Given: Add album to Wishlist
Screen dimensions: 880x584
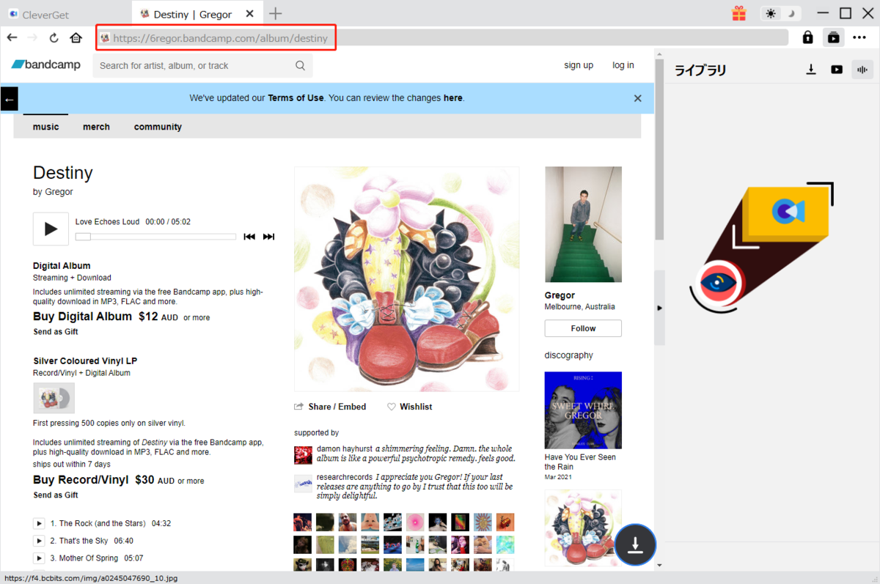Looking at the screenshot, I should click(410, 407).
